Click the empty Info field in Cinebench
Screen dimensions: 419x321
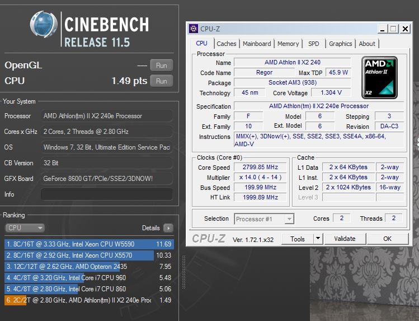point(107,194)
